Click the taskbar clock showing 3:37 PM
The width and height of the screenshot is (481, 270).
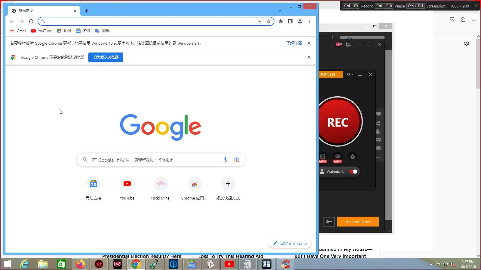click(x=468, y=264)
